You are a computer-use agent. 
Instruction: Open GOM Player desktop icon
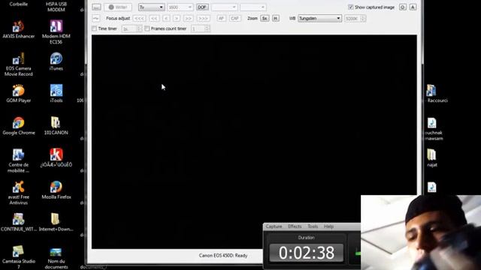click(18, 94)
